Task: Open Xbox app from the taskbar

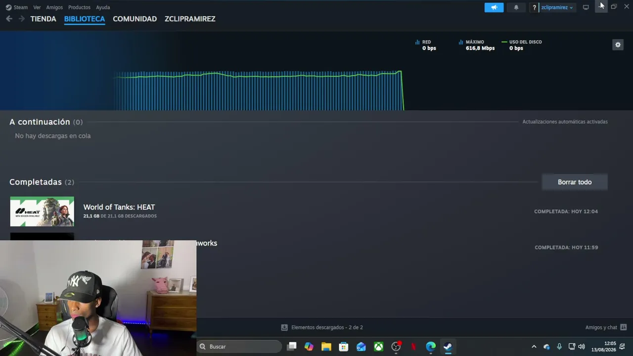Action: [x=378, y=347]
